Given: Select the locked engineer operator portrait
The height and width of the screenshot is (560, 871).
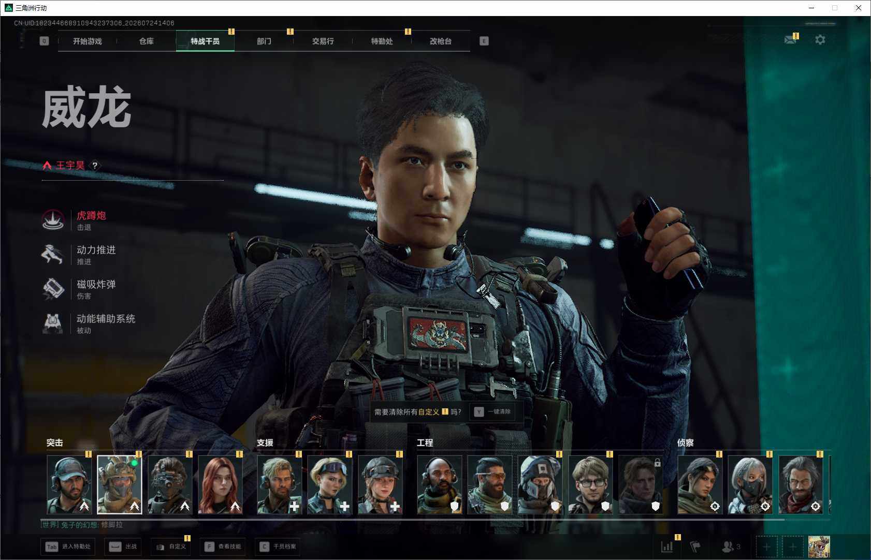Looking at the screenshot, I should tap(641, 485).
